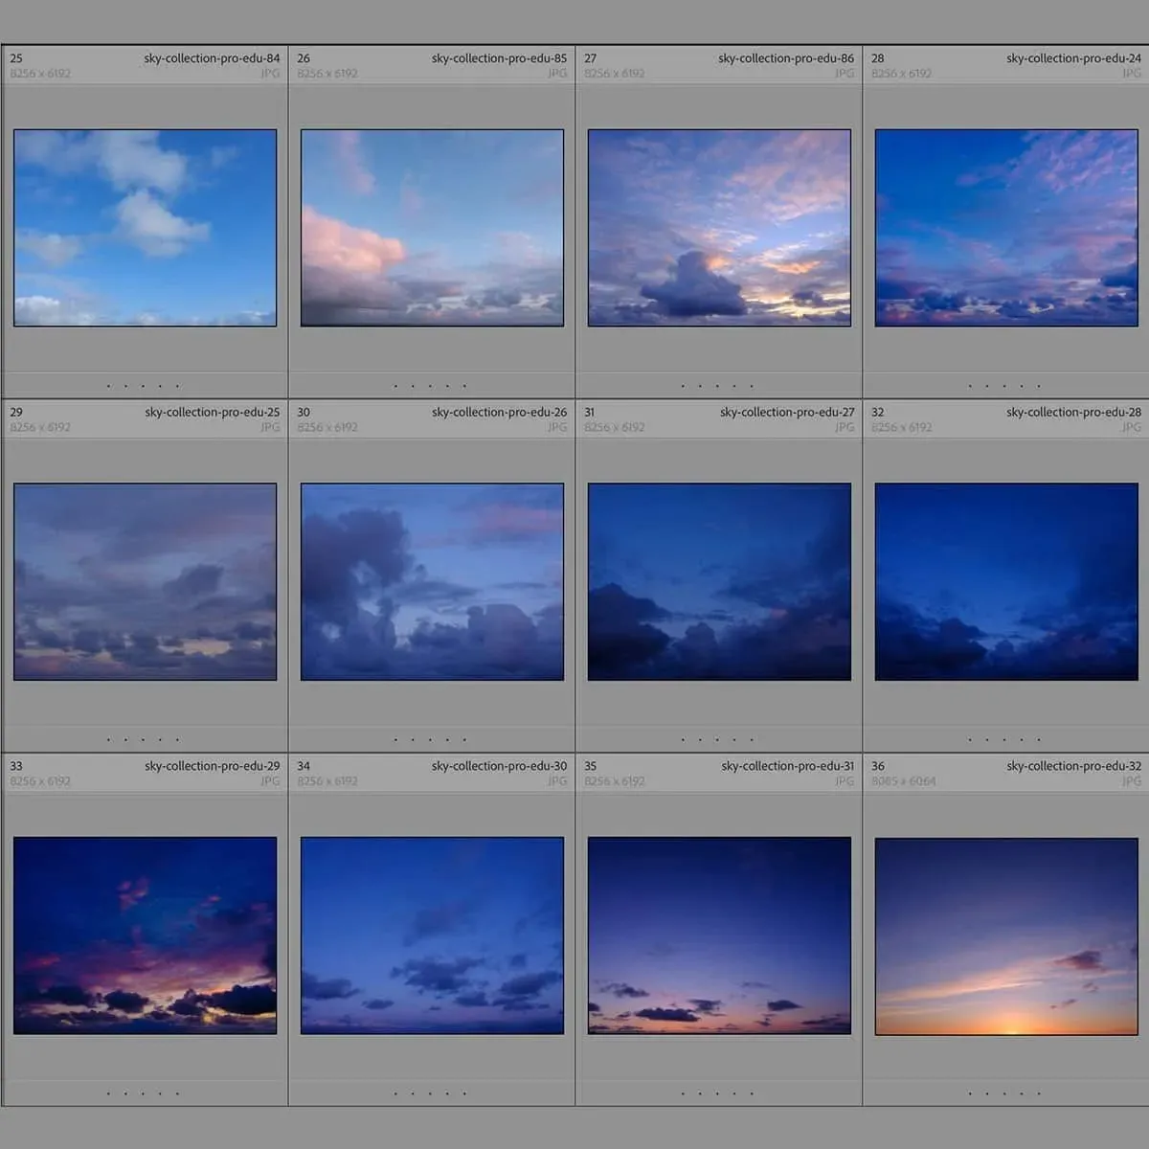Pick the sky-collection-pro-edu-24 image
1149x1149 pixels.
[x=1006, y=228]
